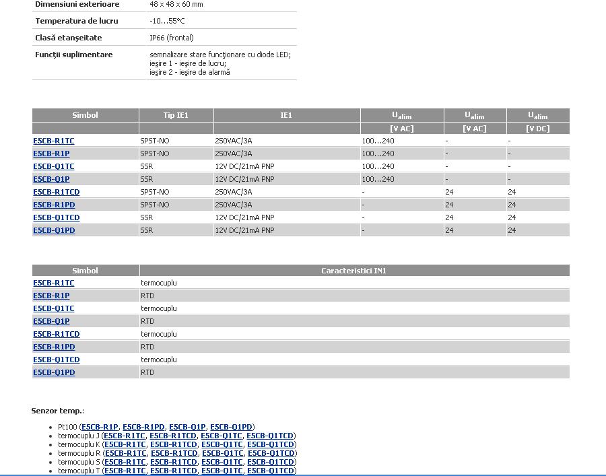
Task: Follow E5CB-R1PD link in Pt100 bullet
Action: 143,427
